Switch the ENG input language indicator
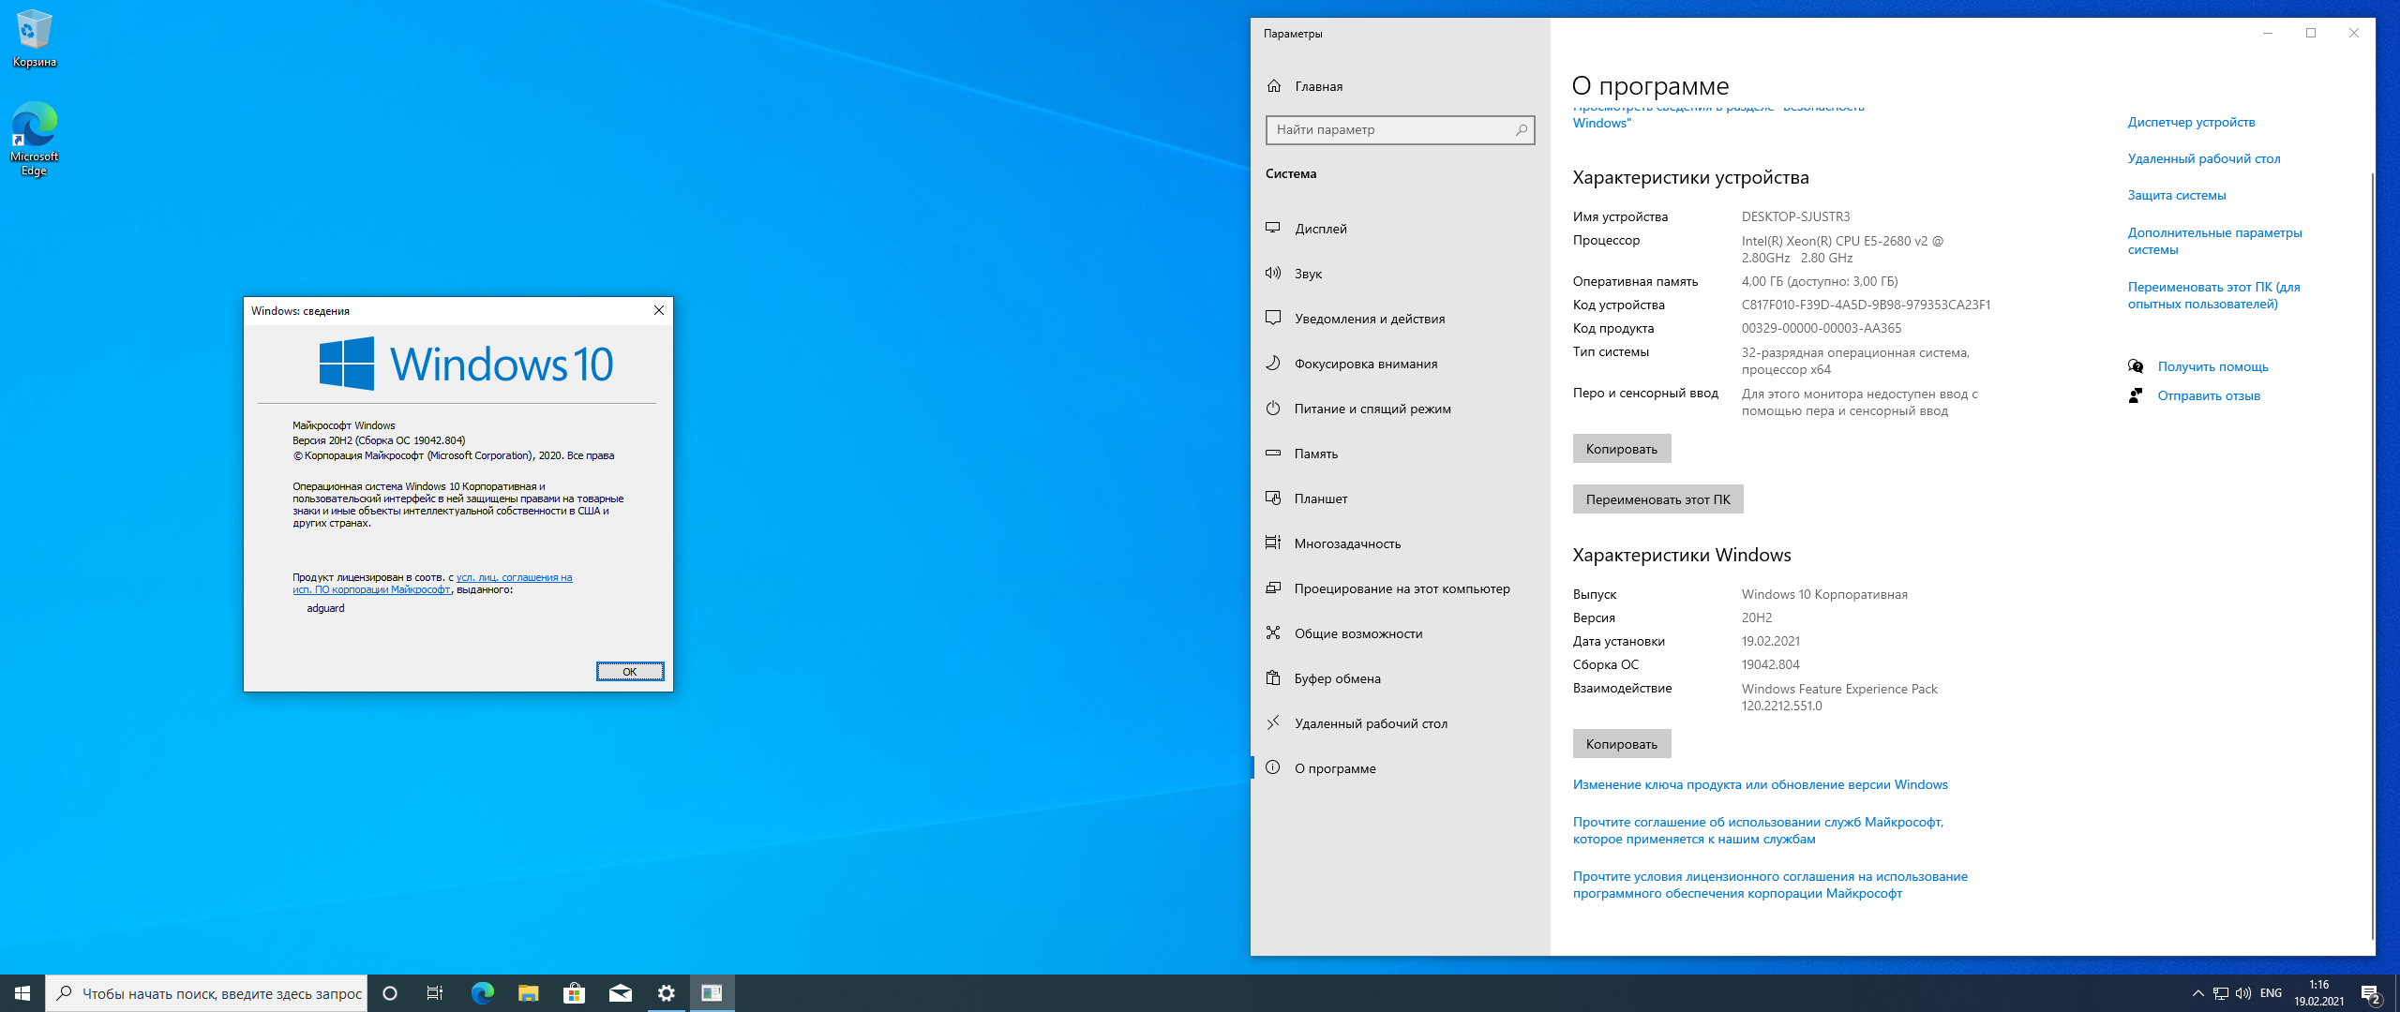Viewport: 2400px width, 1012px height. tap(2271, 993)
